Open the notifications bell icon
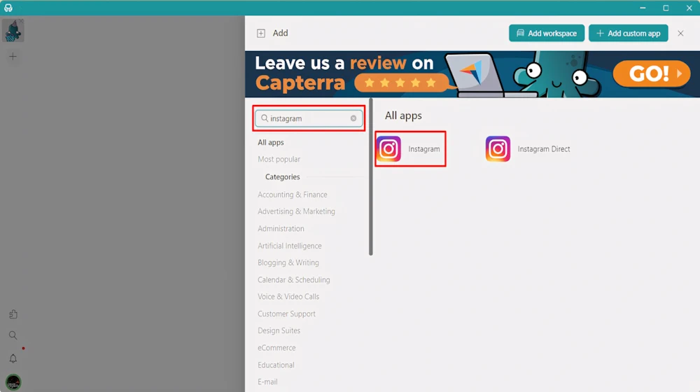The image size is (700, 392). tap(13, 358)
